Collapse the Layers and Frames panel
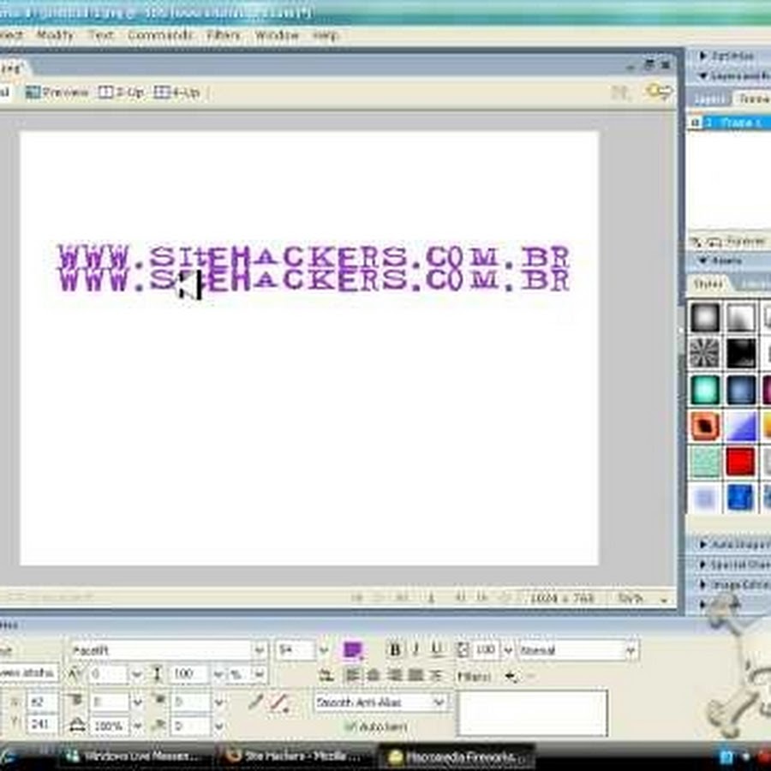Screen dimensions: 771x771 [x=702, y=76]
